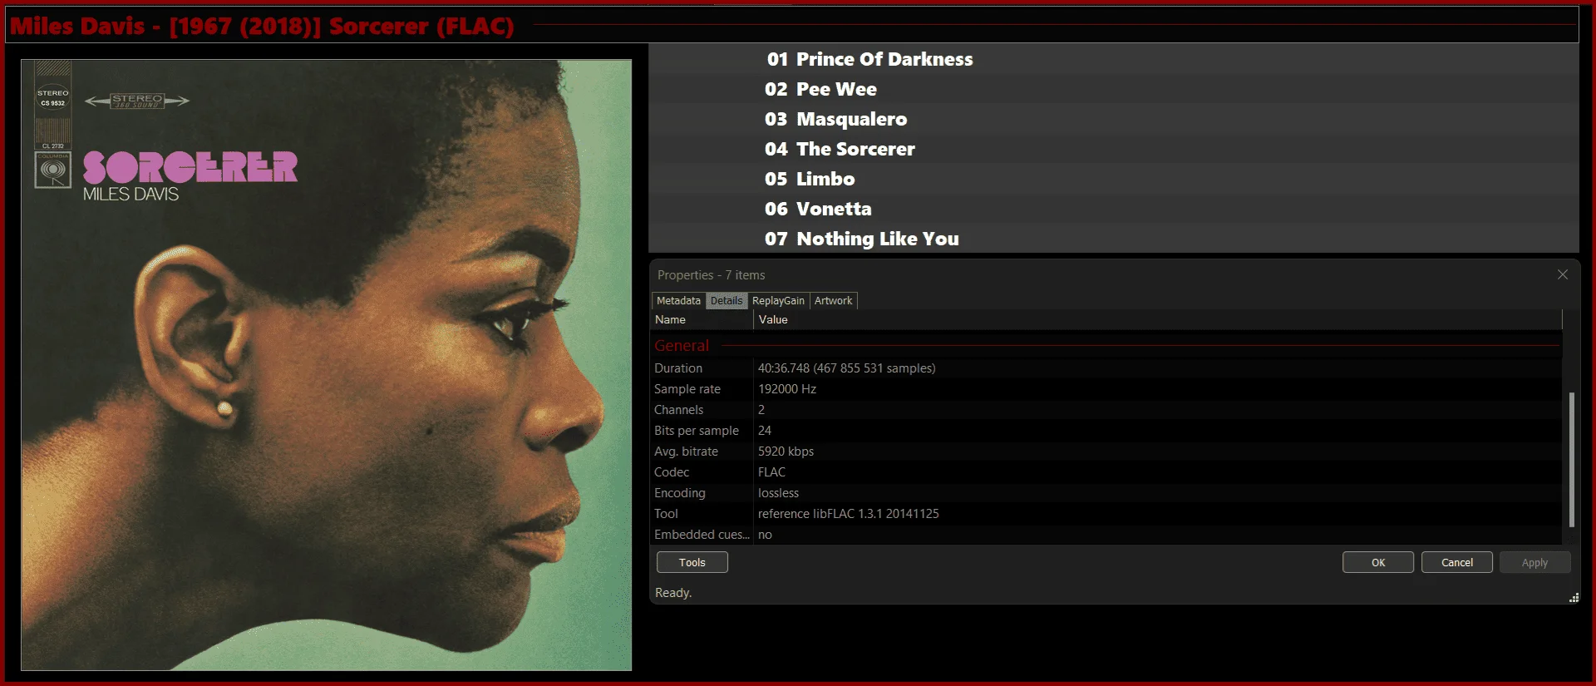Select the Encoding value lossless
1596x686 pixels.
778,493
